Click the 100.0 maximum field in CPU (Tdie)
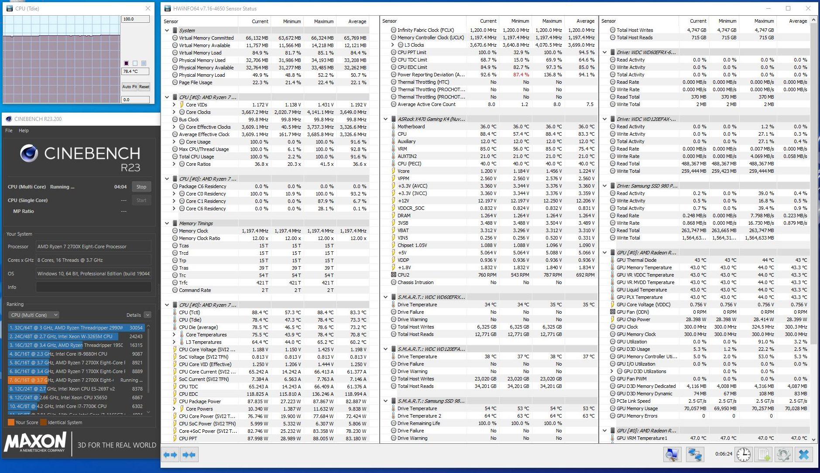Image resolution: width=820 pixels, height=473 pixels. 136,19
